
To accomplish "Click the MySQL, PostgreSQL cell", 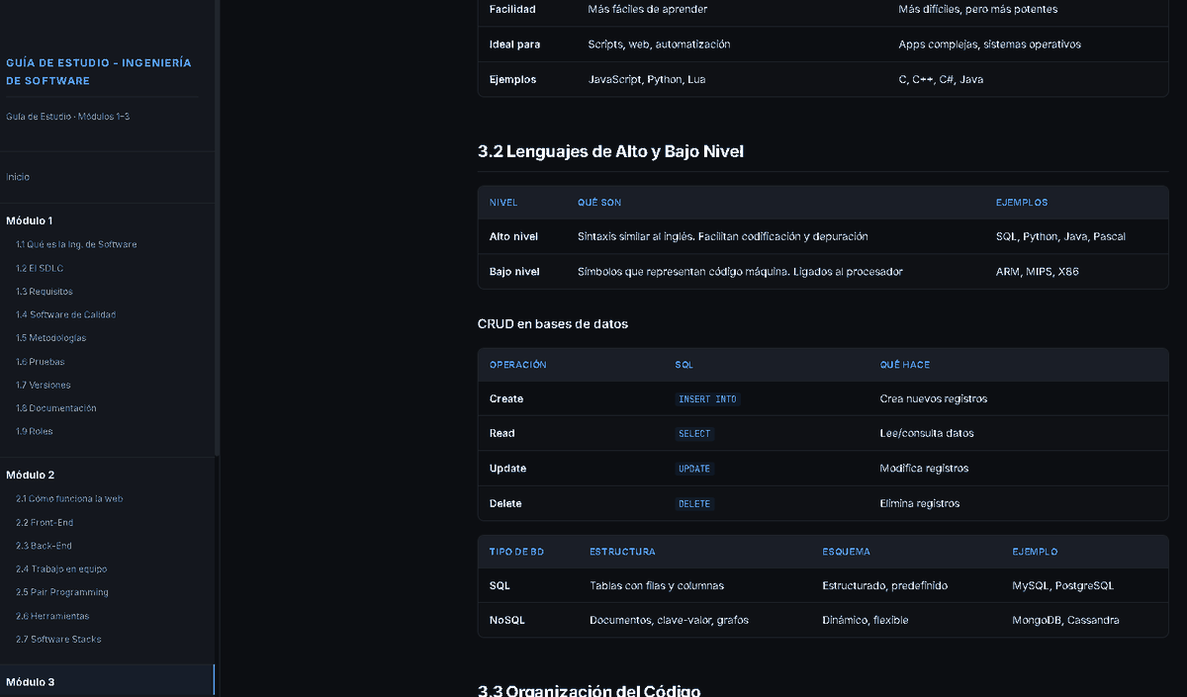I will click(x=1062, y=586).
